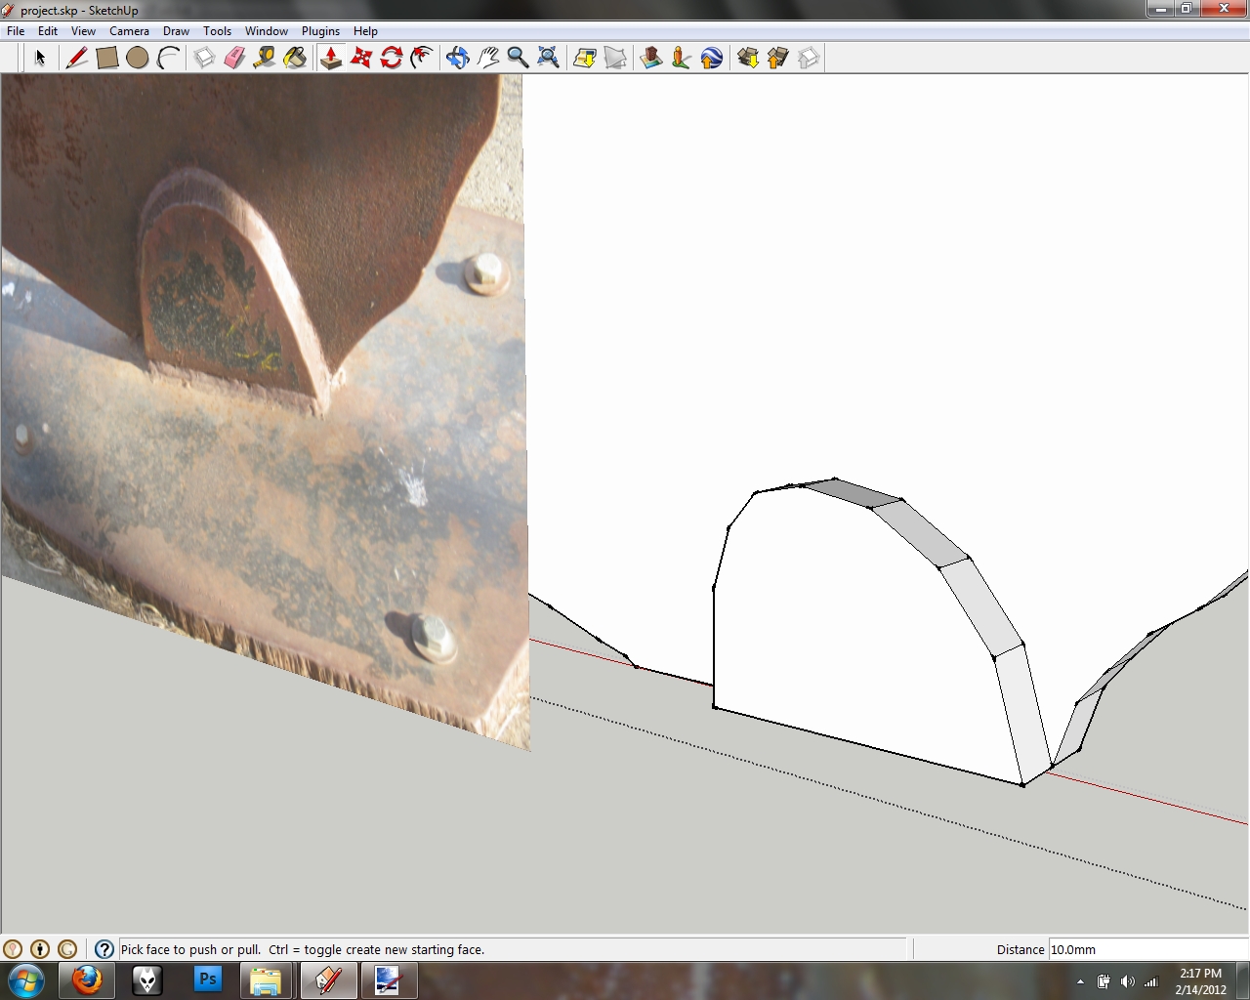Select the Arc tool
1250x1000 pixels.
(168, 58)
